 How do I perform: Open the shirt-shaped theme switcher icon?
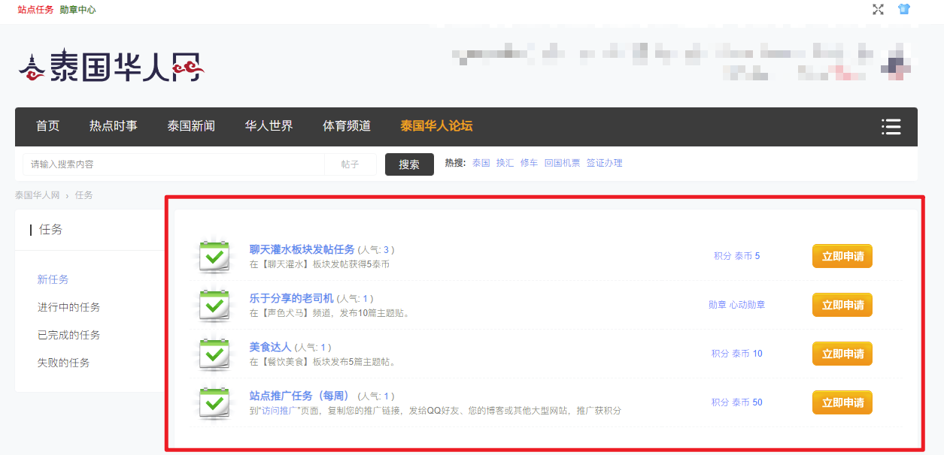tap(903, 9)
